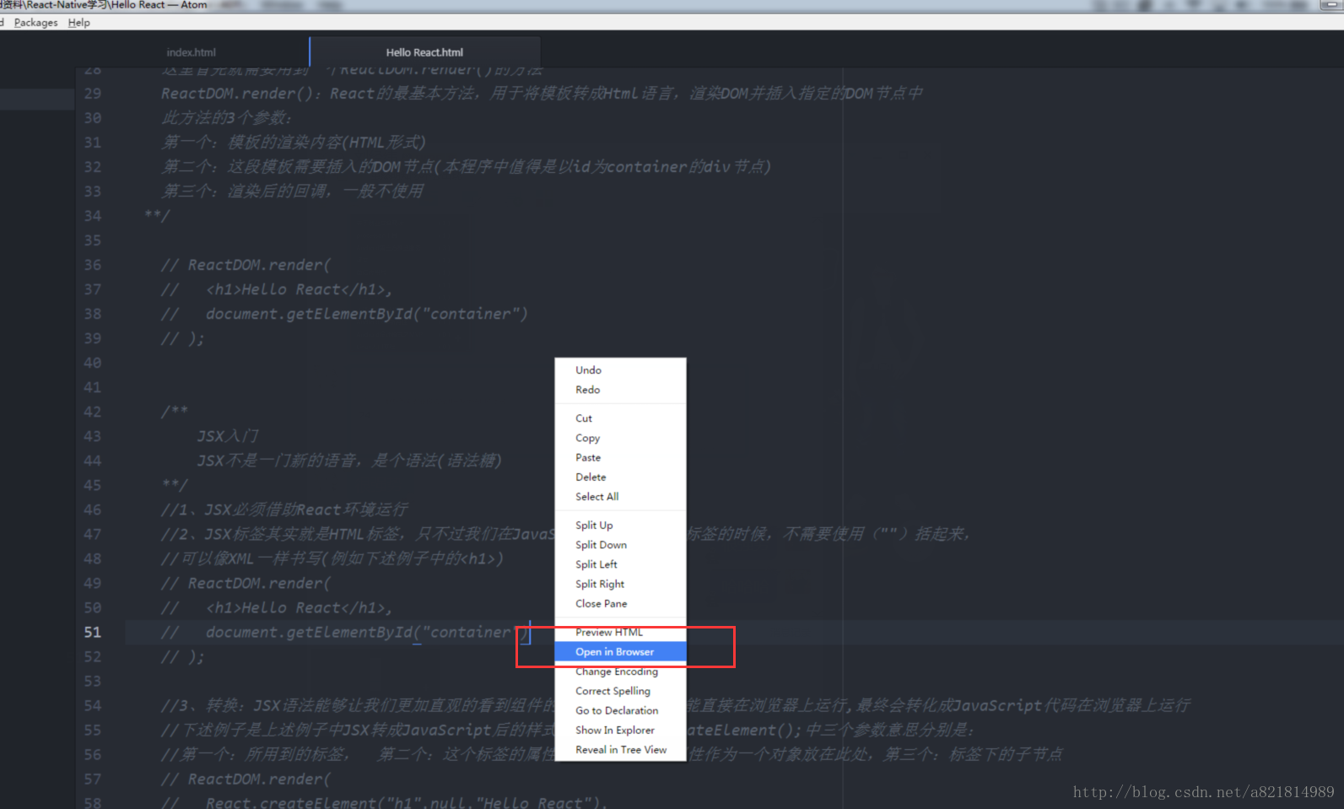Click Split Up in the context menu
Viewport: 1344px width, 809px height.
click(x=620, y=525)
